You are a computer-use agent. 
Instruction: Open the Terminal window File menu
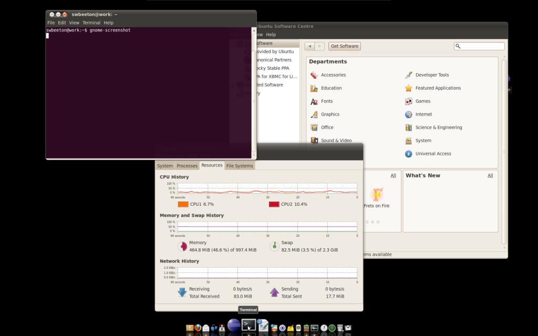tap(51, 23)
